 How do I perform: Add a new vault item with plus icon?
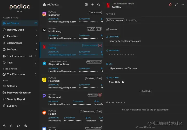click(x=92, y=4)
